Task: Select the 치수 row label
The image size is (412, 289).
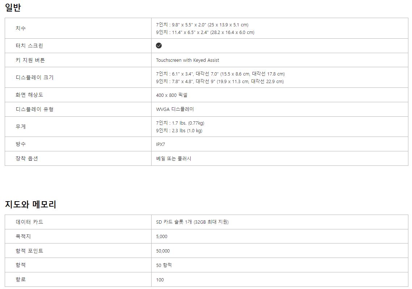Action: coord(21,28)
